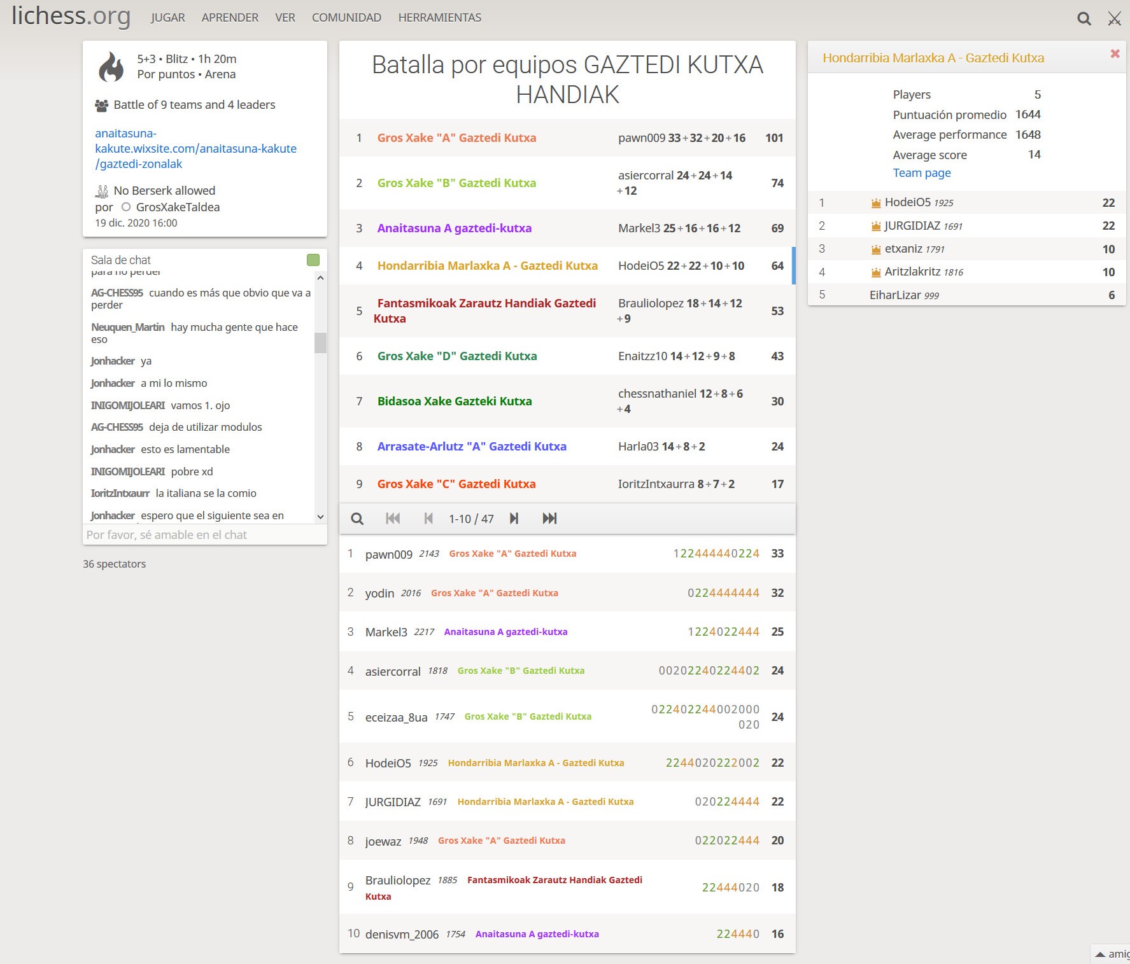Open the Team page link
This screenshot has width=1130, height=964.
(921, 173)
